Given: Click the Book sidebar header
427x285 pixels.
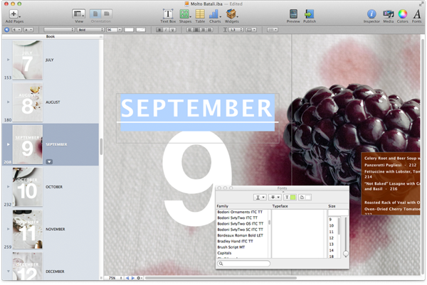Looking at the screenshot, I should pyautogui.click(x=51, y=36).
